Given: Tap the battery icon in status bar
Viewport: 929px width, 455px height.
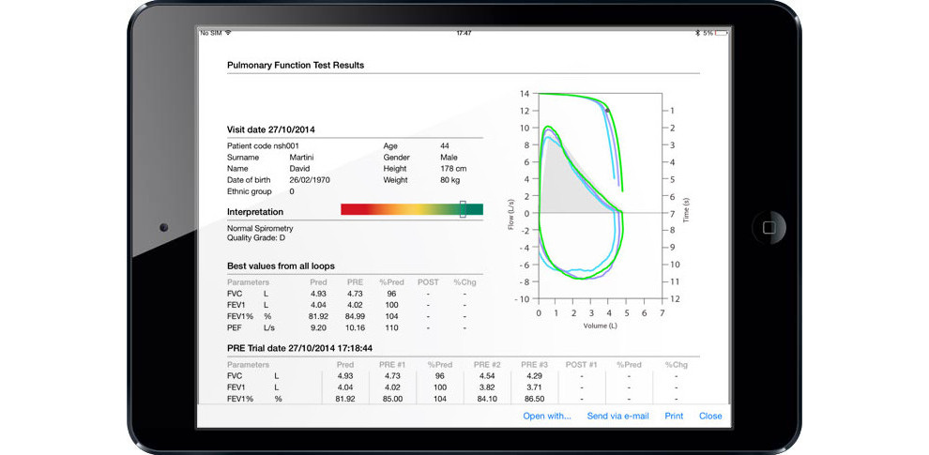Looking at the screenshot, I should tap(723, 33).
